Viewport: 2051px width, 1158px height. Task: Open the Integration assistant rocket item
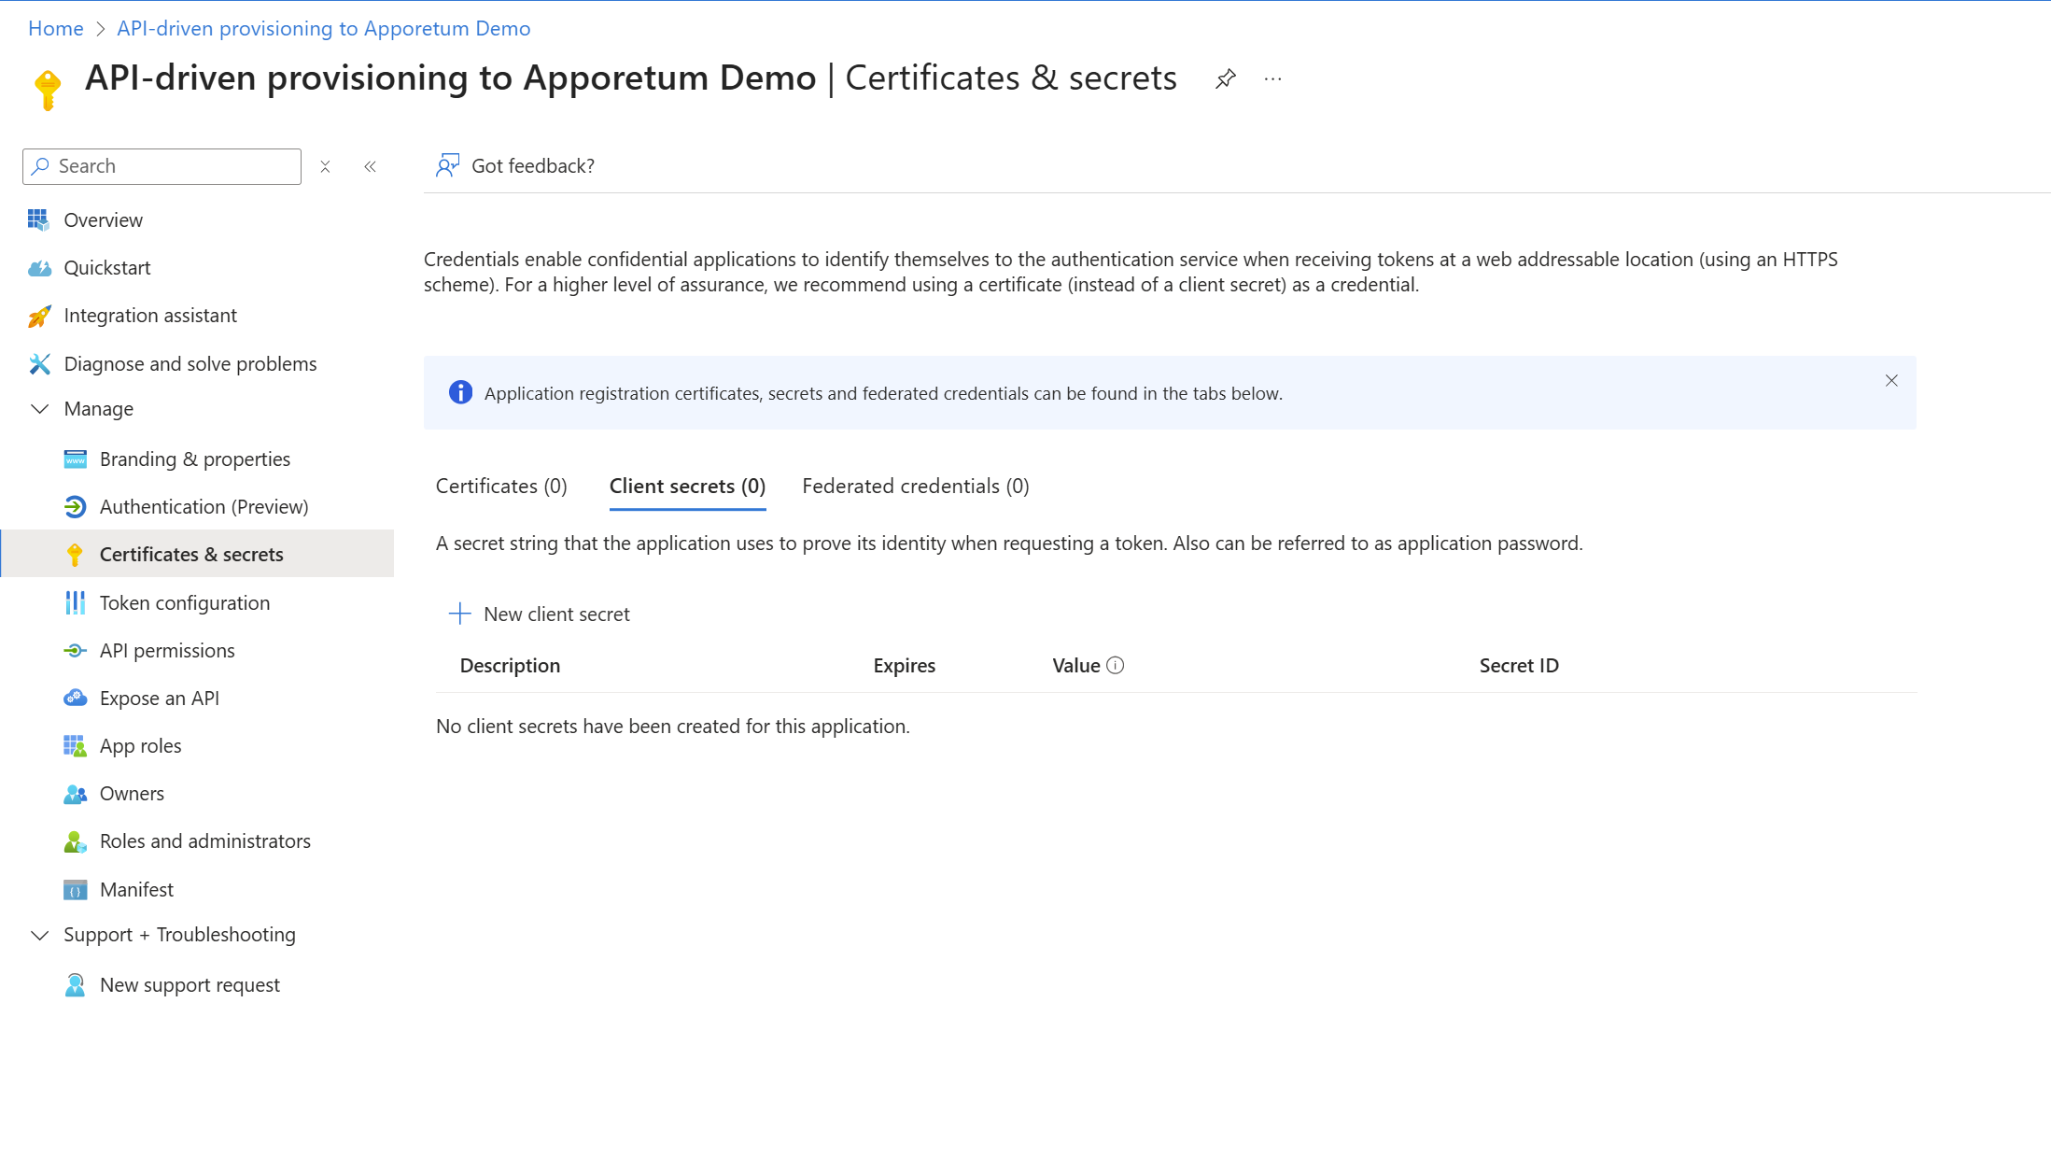tap(149, 316)
